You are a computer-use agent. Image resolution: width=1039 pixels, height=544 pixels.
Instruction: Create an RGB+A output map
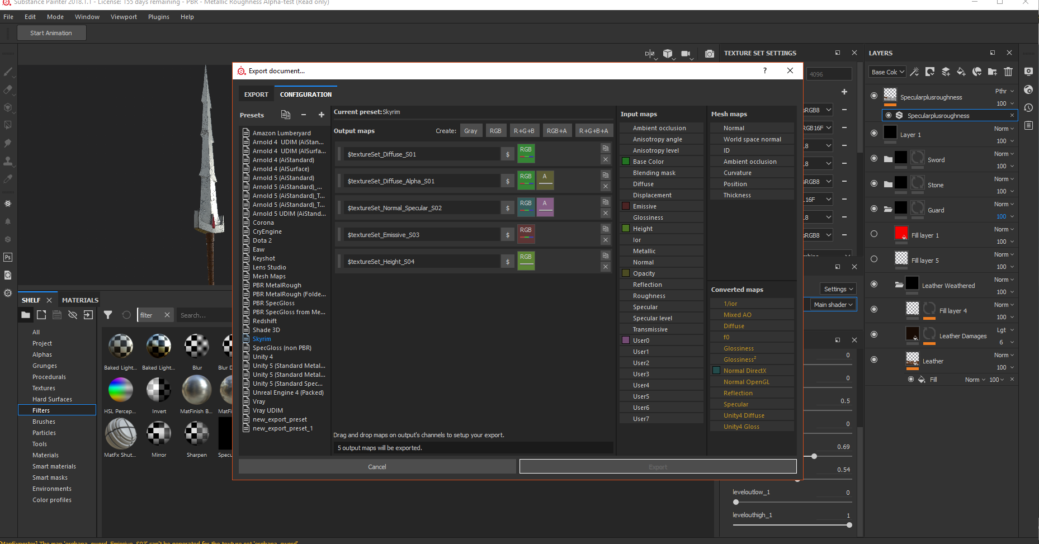556,131
